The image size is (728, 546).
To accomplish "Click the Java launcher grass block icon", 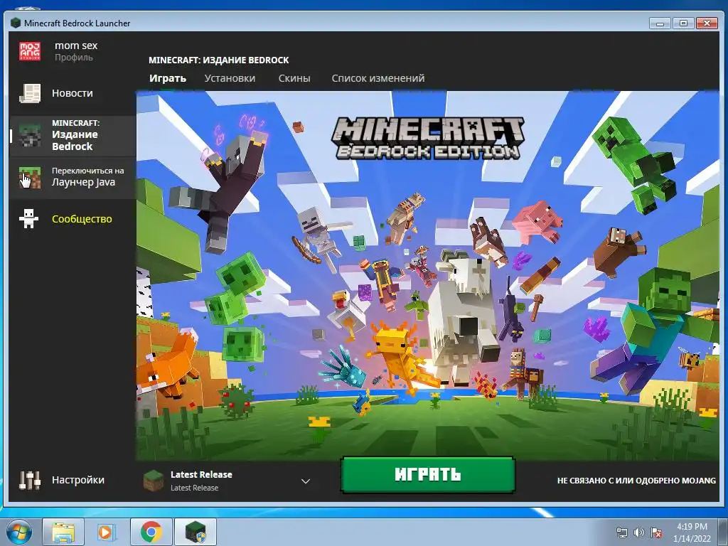I will coord(30,177).
